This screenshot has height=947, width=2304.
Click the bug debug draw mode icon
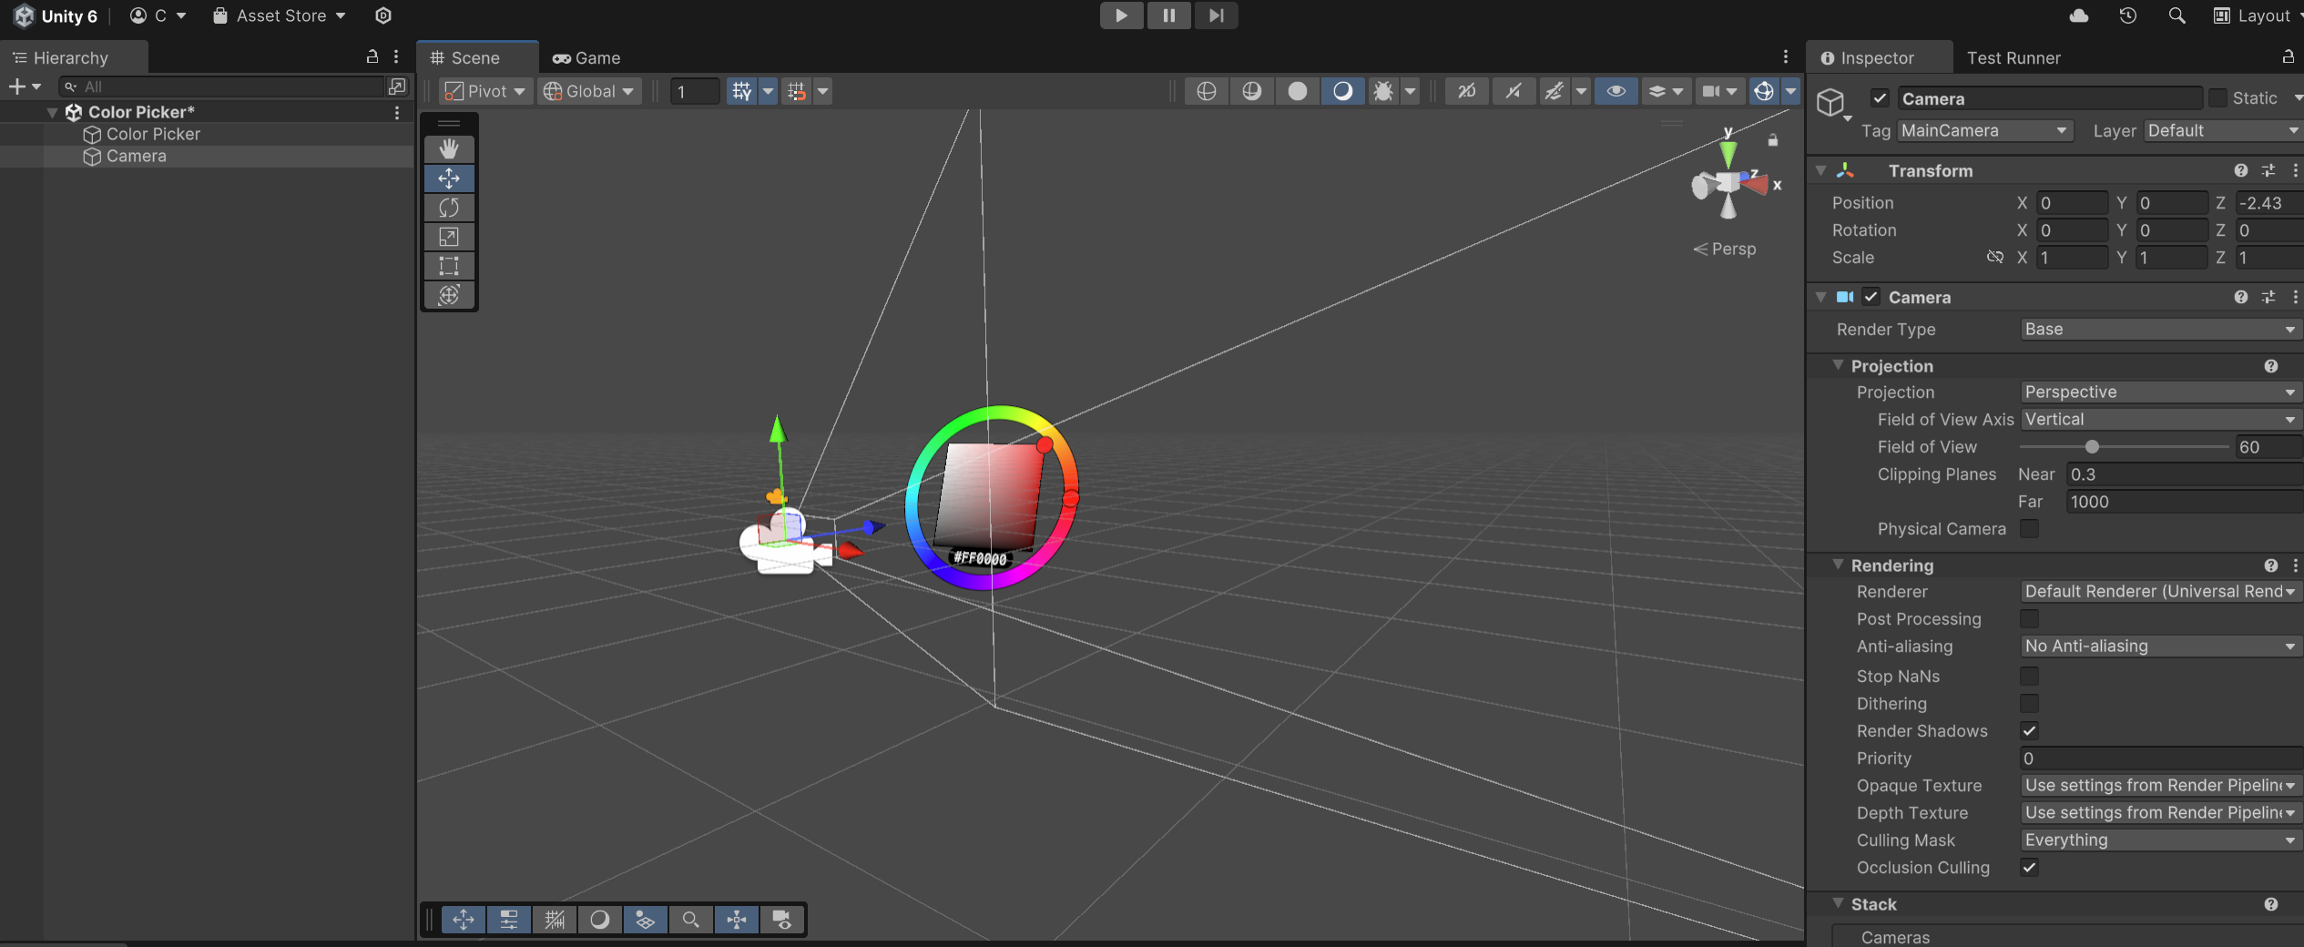[x=1383, y=91]
